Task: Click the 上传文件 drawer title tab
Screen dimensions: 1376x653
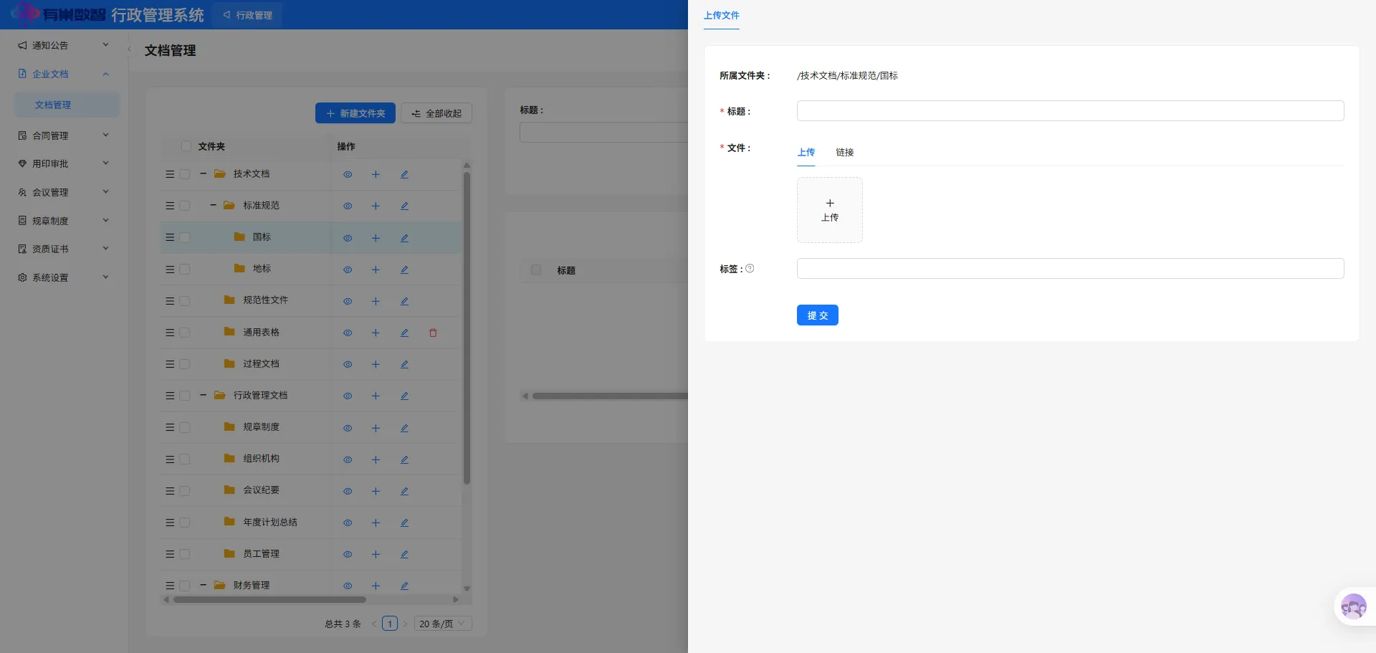Action: [722, 15]
